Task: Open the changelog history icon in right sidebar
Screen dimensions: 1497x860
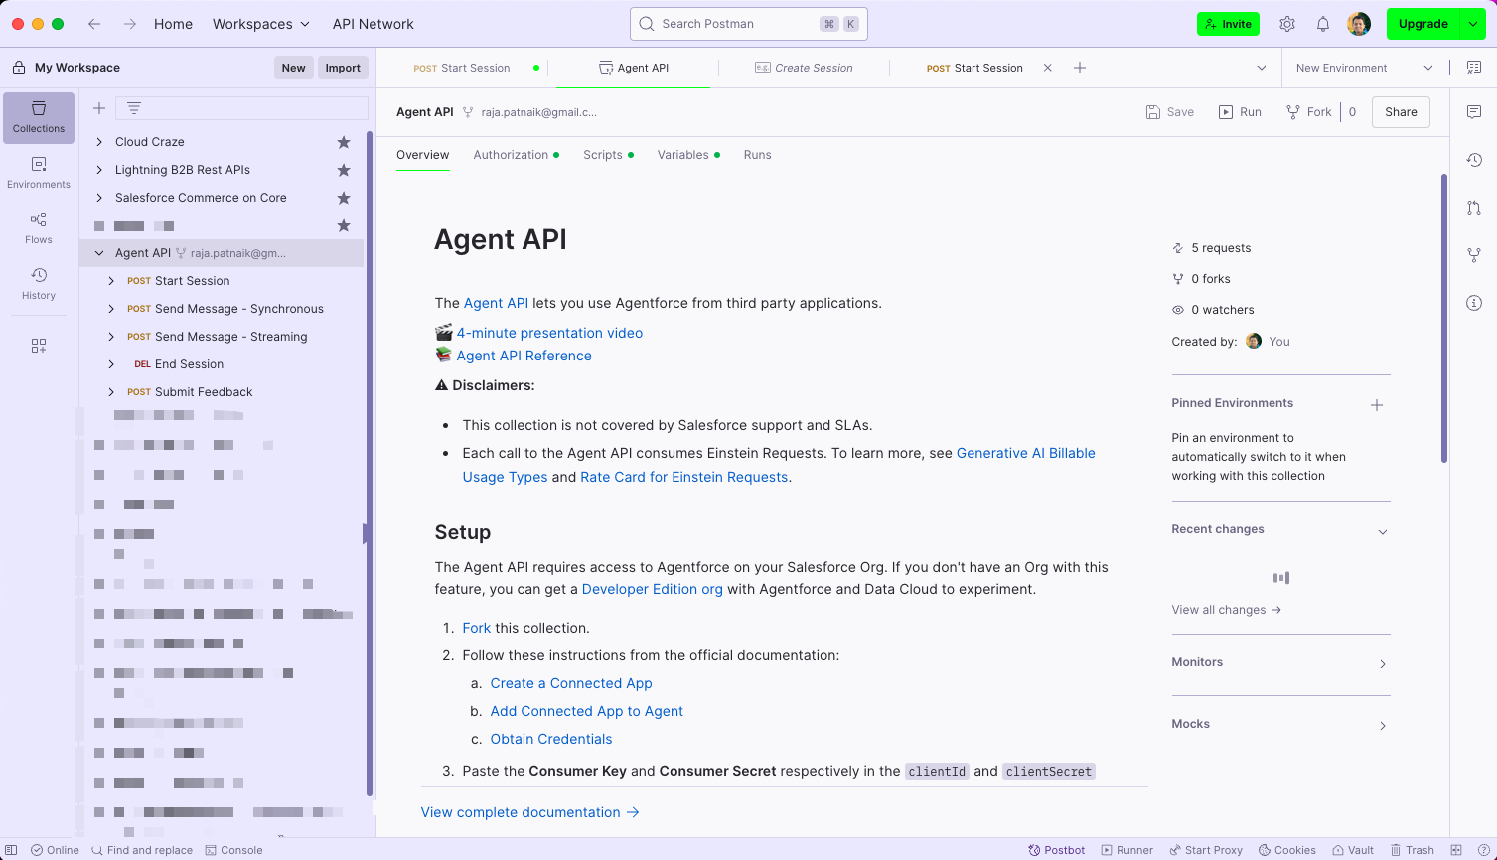Action: click(x=1474, y=160)
